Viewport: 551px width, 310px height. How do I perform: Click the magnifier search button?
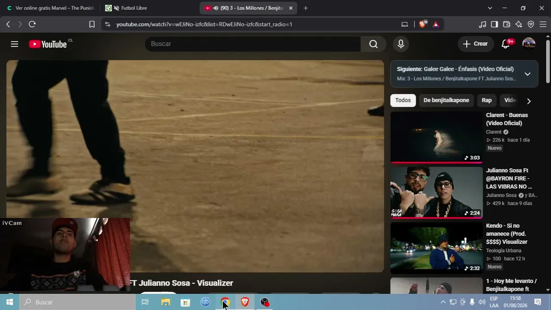(x=373, y=44)
